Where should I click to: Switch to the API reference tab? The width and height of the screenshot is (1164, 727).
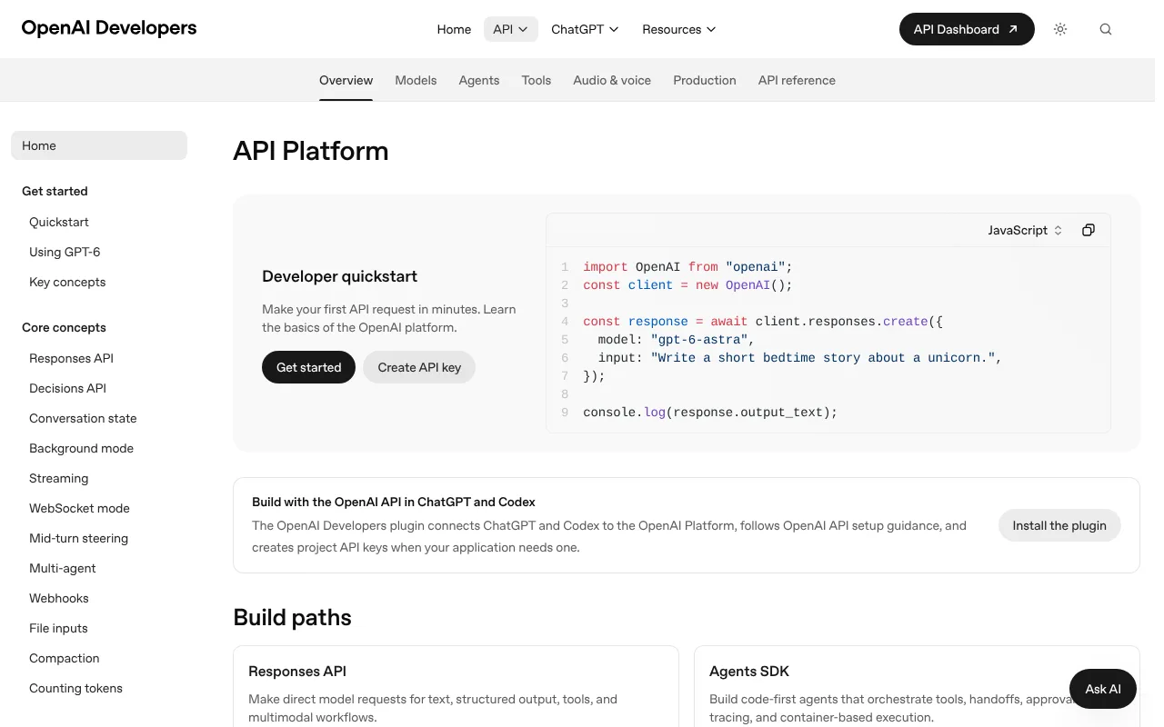coord(797,80)
